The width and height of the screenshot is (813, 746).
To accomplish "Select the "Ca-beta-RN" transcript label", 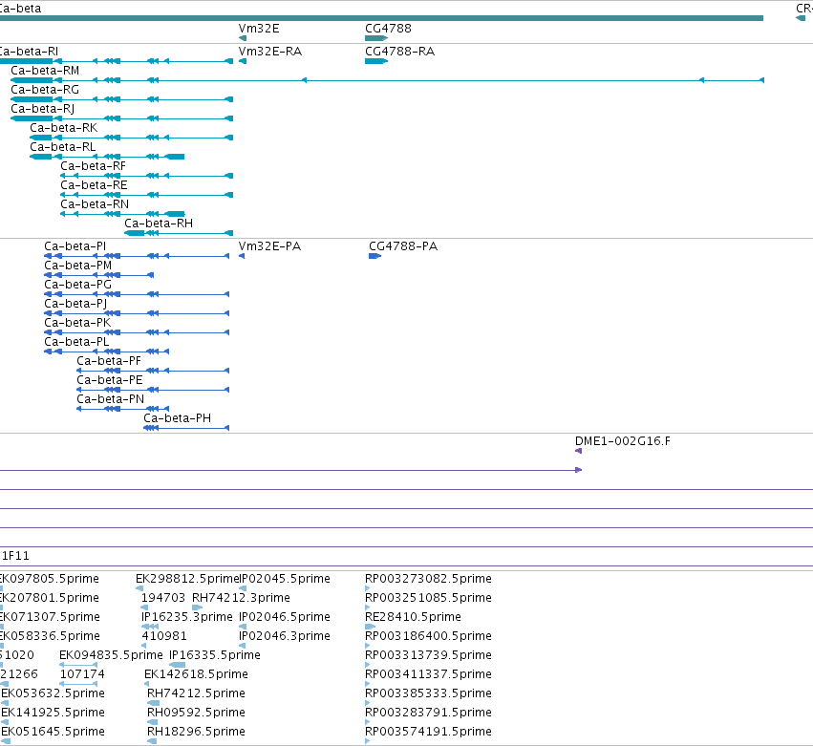I will click(95, 204).
